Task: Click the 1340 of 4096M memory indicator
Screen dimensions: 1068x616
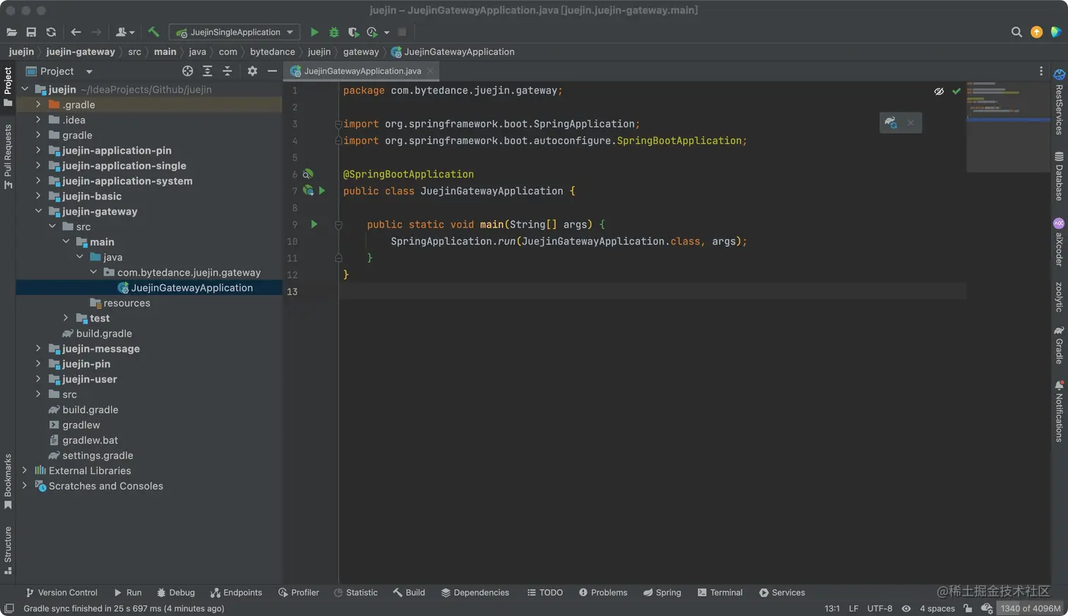Action: pyautogui.click(x=1031, y=608)
